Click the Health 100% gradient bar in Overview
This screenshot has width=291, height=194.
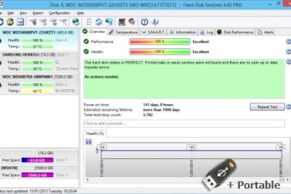click(x=160, y=52)
